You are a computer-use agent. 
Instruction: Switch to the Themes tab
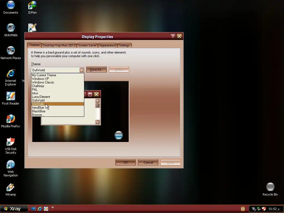[x=34, y=45]
